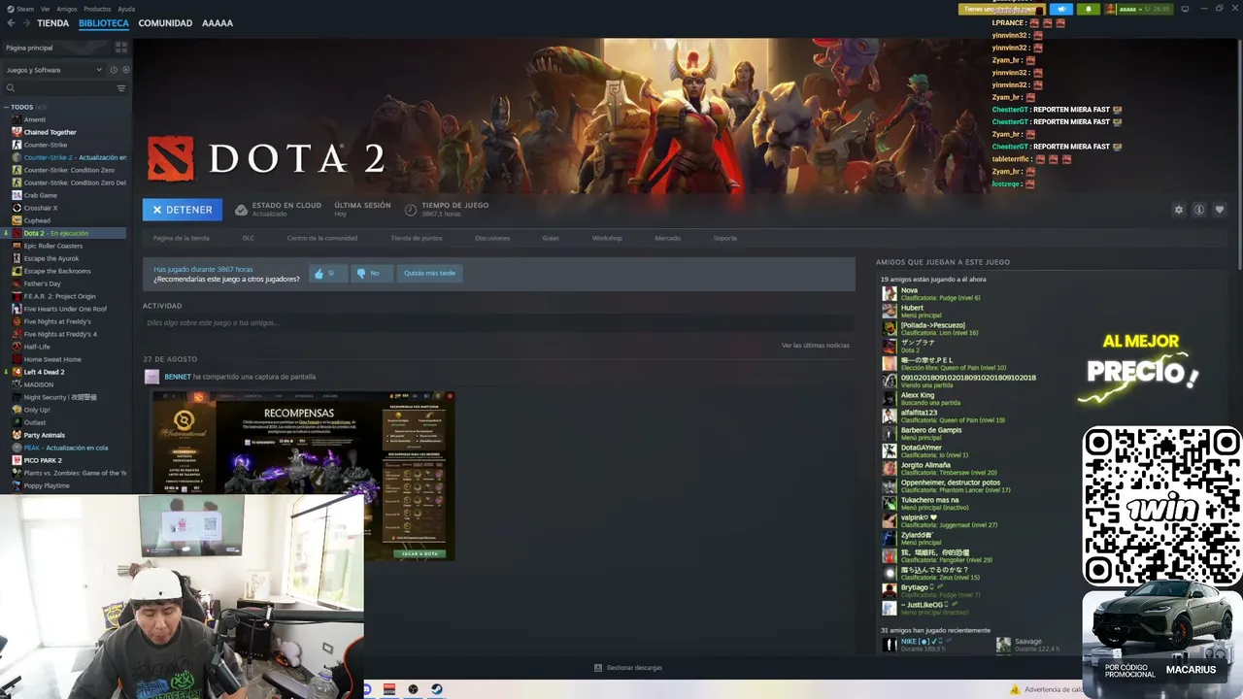This screenshot has width=1243, height=699.
Task: Open the AAAAA profile tab
Action: point(218,23)
